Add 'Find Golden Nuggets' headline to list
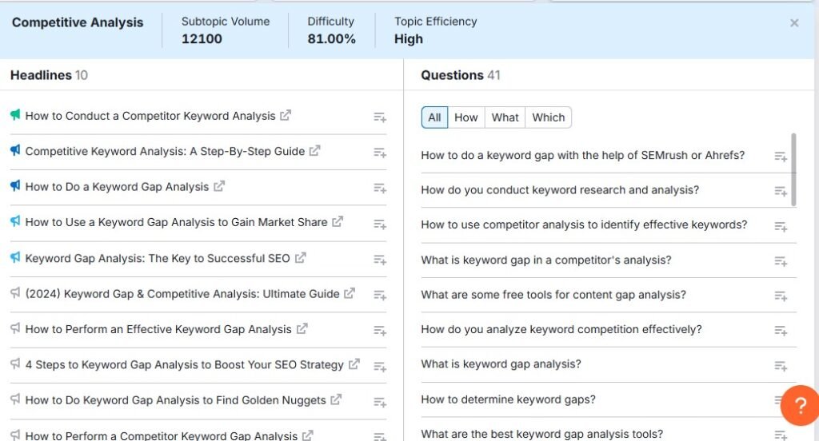This screenshot has width=819, height=441. pos(380,402)
